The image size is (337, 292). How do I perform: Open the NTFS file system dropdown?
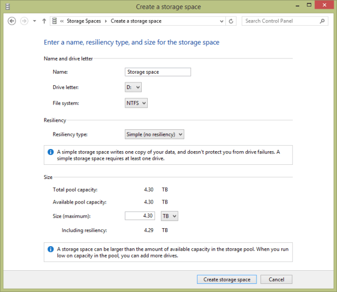click(136, 103)
